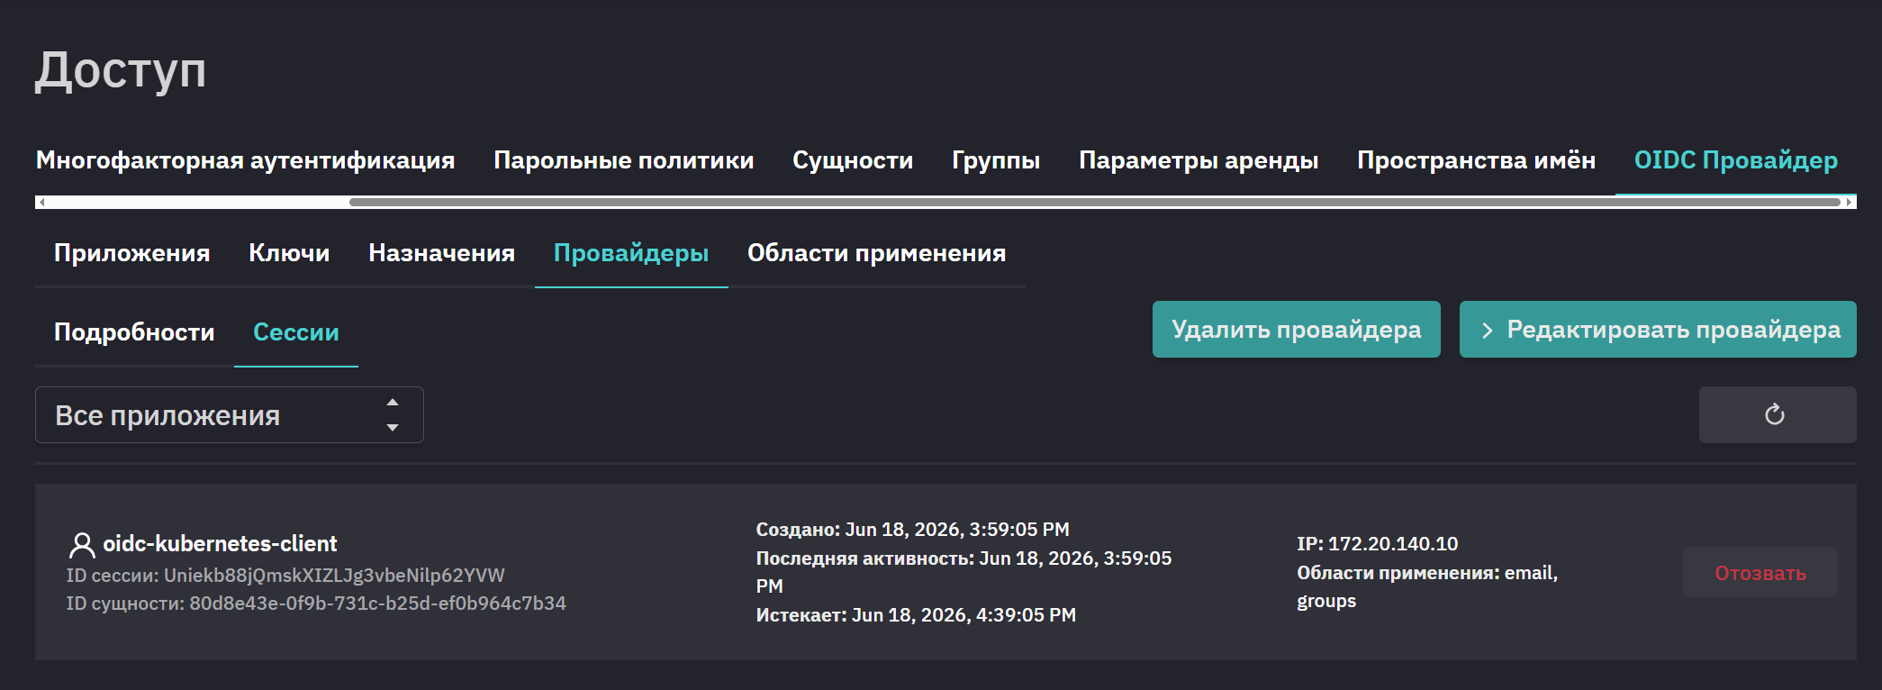The width and height of the screenshot is (1882, 690).
Task: Click the refresh sessions icon button
Action: [x=1777, y=414]
